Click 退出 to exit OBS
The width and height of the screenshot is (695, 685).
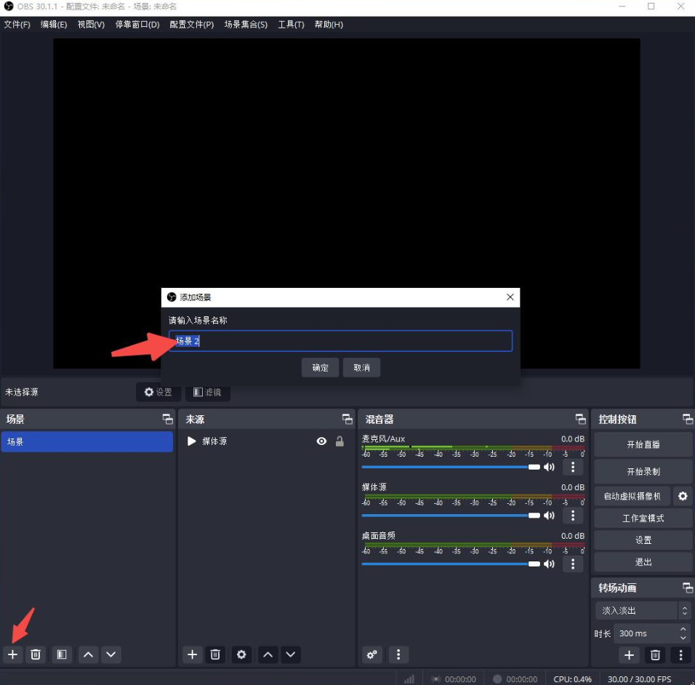click(643, 562)
